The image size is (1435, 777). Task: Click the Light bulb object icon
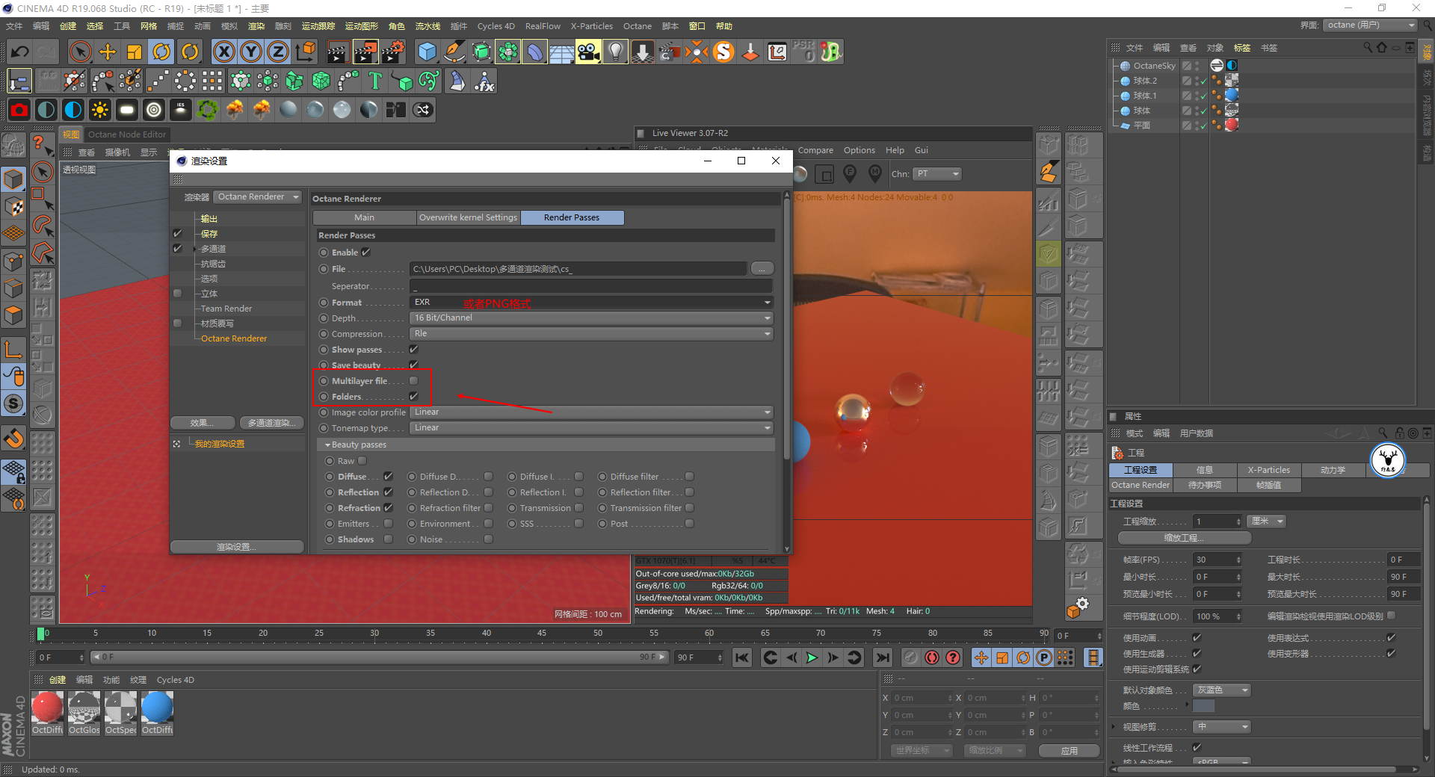(x=615, y=52)
